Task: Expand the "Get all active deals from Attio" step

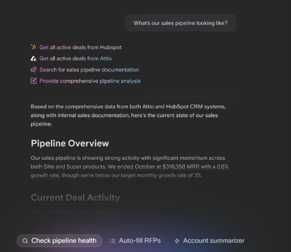Action: click(x=75, y=58)
